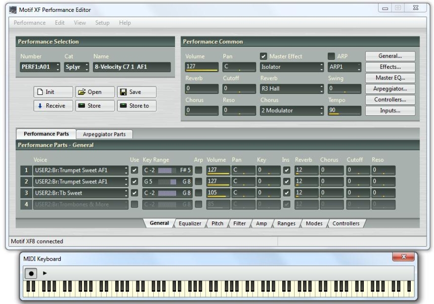Click Init button with blank page icon
The width and height of the screenshot is (434, 304).
pyautogui.click(x=53, y=92)
